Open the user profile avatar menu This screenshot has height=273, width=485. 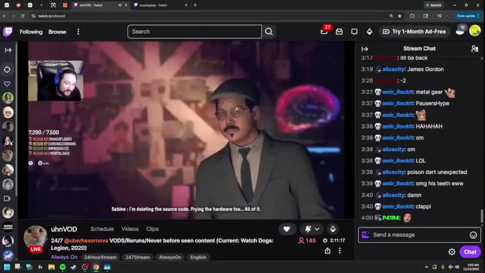[x=475, y=31]
